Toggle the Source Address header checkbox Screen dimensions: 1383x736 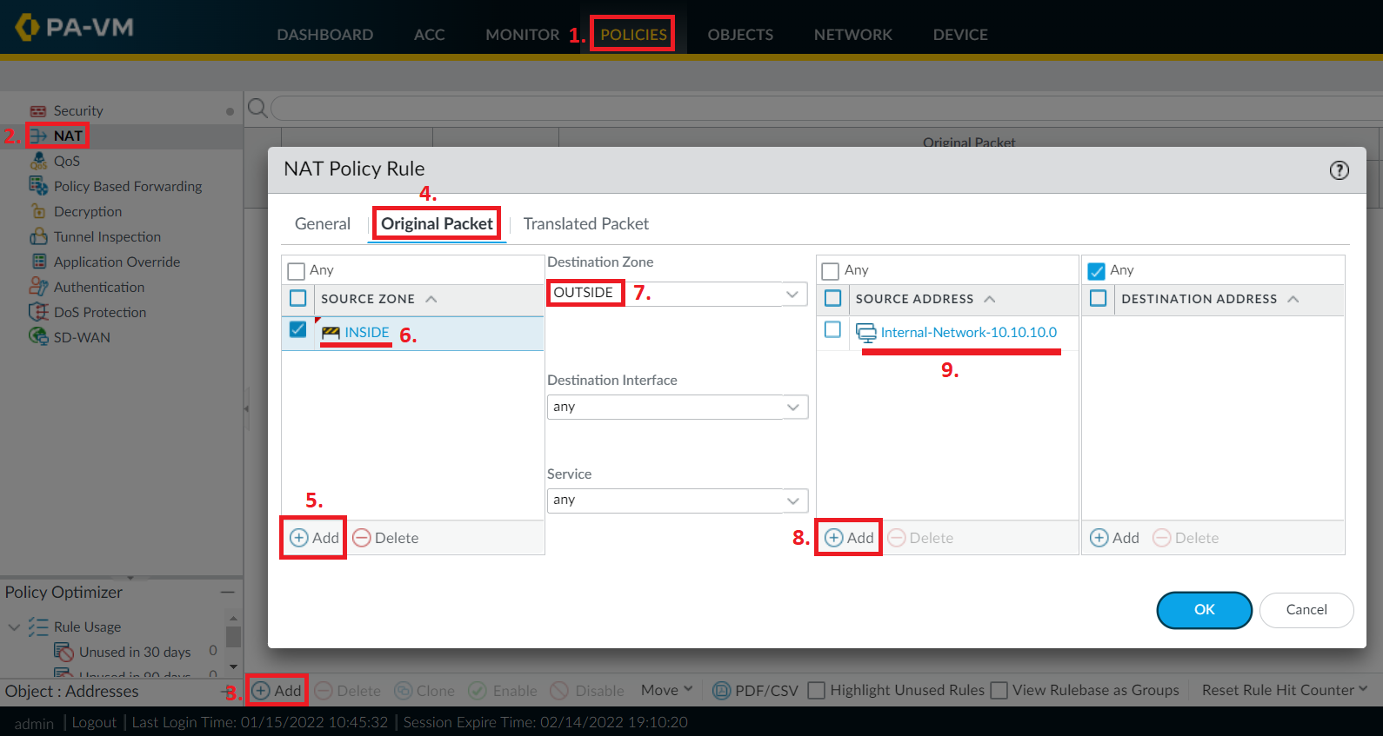833,299
